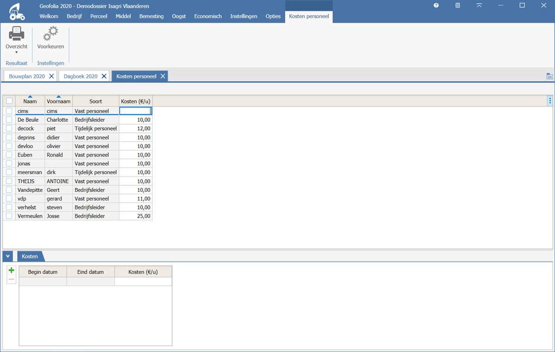Image resolution: width=555 pixels, height=352 pixels.
Task: Check the box for Vermeulen
Action: [9, 216]
